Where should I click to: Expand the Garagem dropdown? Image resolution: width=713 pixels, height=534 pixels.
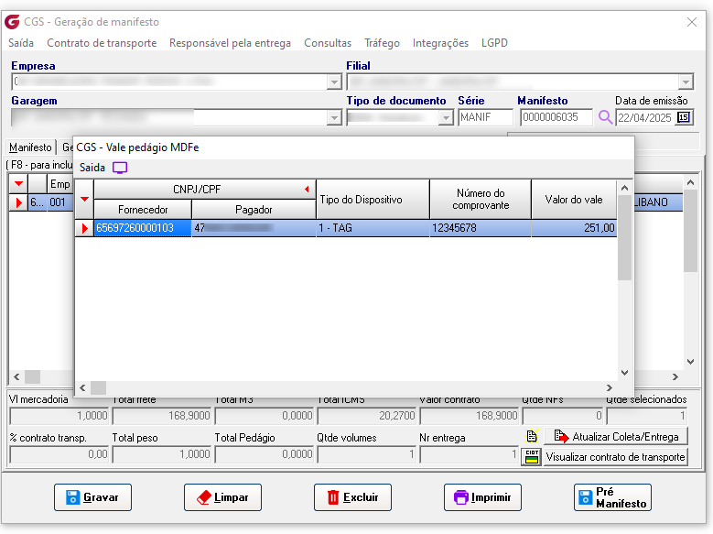click(x=334, y=118)
